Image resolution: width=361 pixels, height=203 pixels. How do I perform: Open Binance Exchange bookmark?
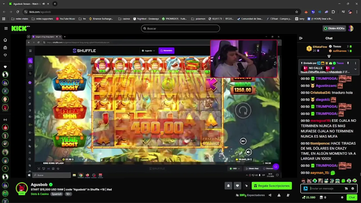pyautogui.click(x=101, y=19)
